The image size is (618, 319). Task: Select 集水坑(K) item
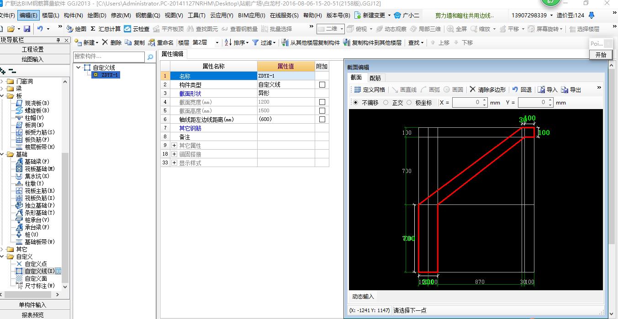click(x=37, y=176)
